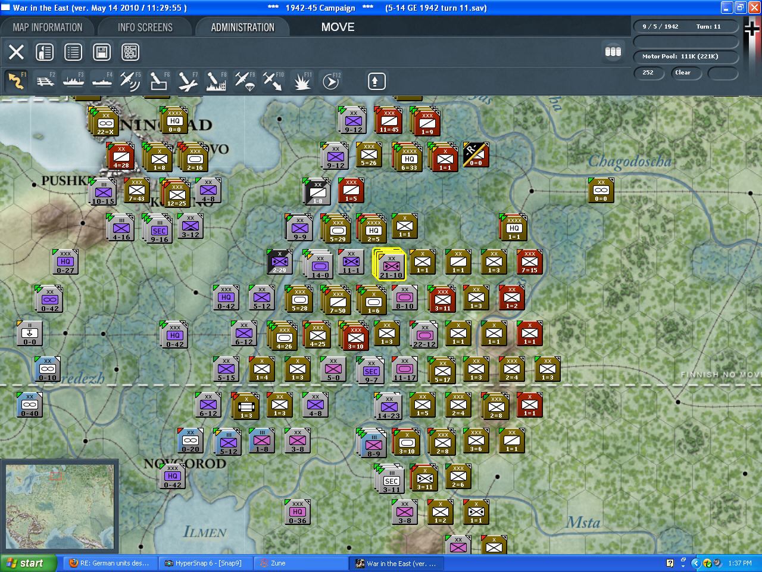
Task: Activate the F11 explosion icon
Action: tap(302, 81)
